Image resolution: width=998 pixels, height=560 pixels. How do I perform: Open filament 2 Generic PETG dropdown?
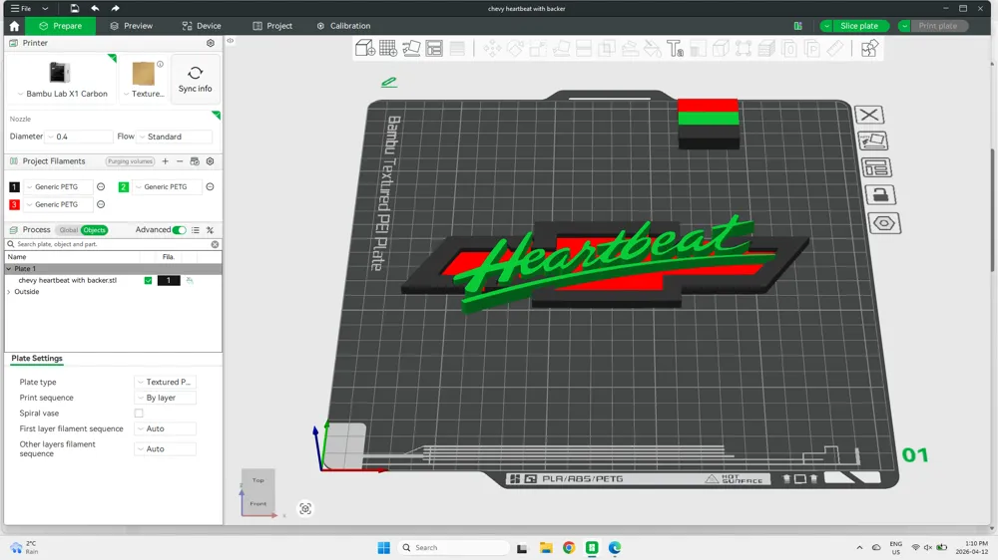click(x=167, y=187)
